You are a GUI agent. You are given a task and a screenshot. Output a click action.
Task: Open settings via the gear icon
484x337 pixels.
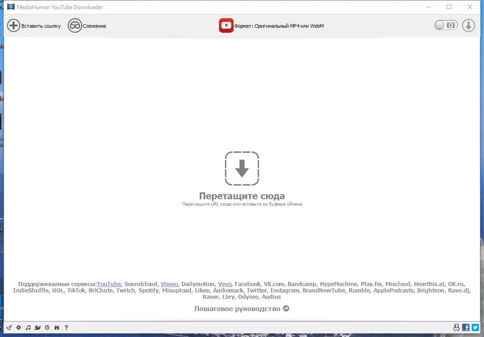pyautogui.click(x=19, y=327)
